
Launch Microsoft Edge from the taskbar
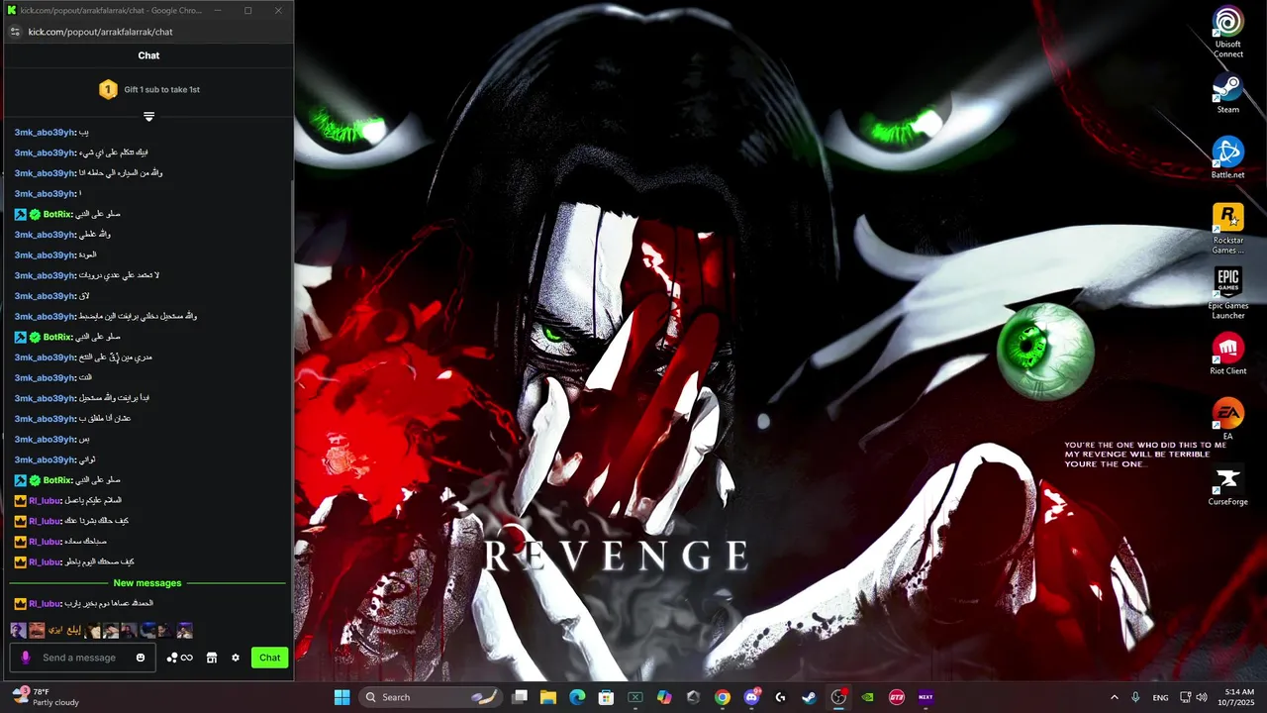coord(577,697)
